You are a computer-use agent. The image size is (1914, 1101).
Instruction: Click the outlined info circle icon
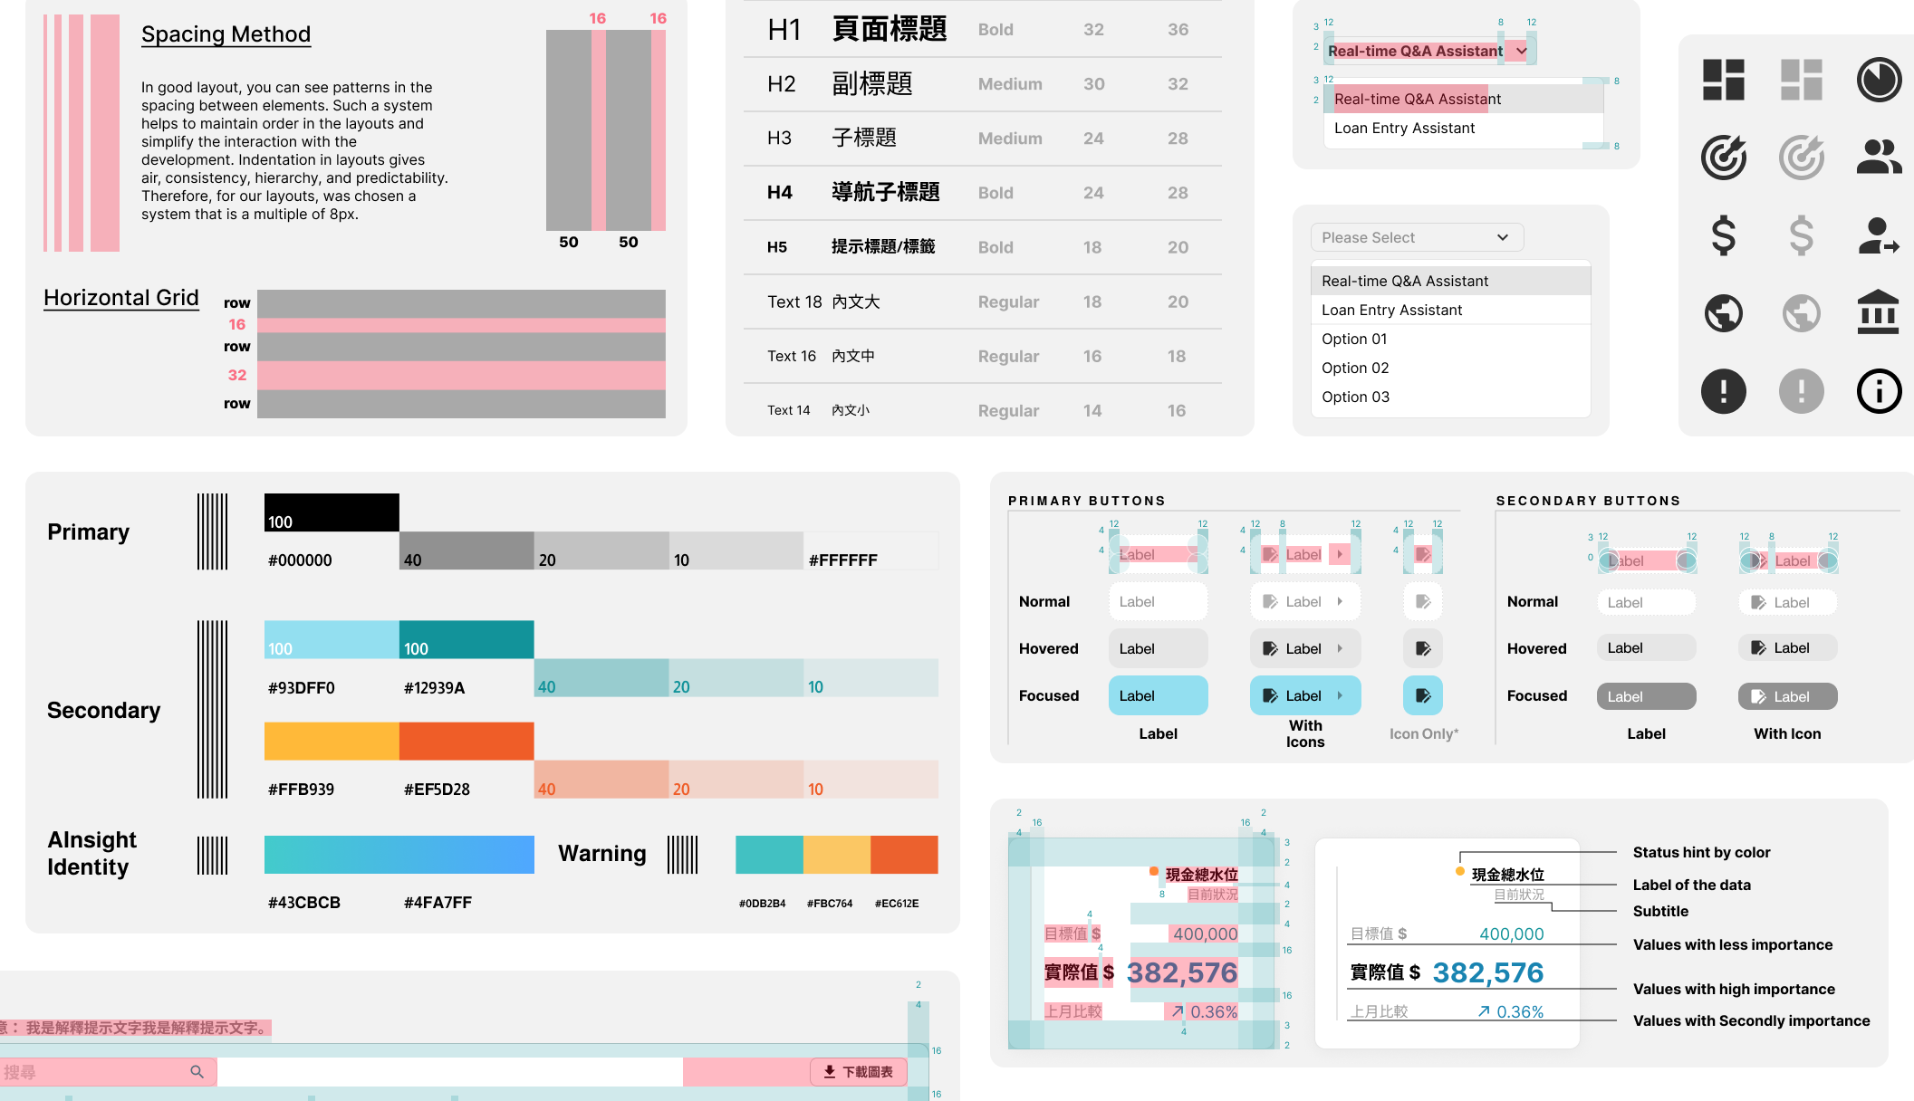tap(1879, 391)
